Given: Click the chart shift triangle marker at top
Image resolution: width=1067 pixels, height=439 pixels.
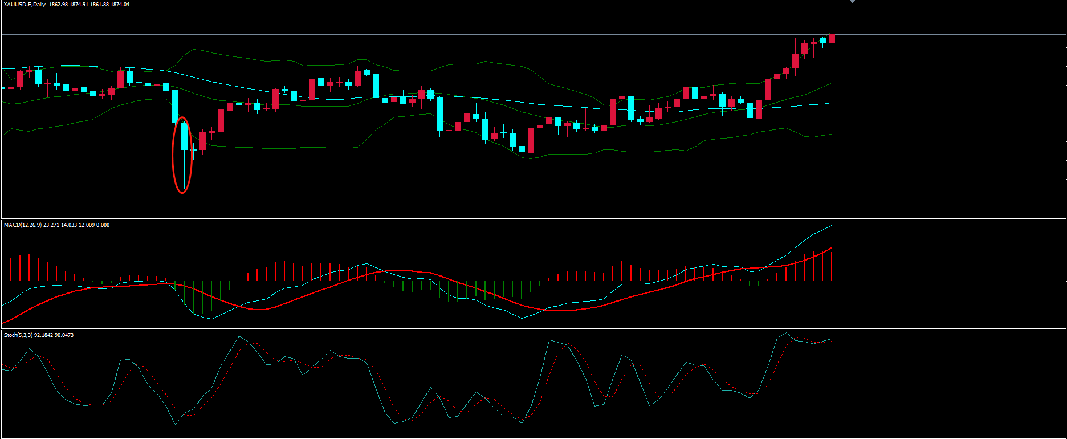Looking at the screenshot, I should tap(852, 2).
